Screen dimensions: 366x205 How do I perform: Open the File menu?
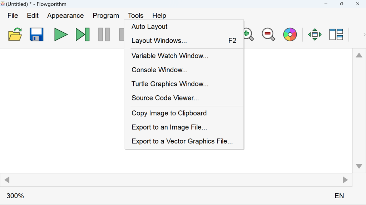(13, 15)
